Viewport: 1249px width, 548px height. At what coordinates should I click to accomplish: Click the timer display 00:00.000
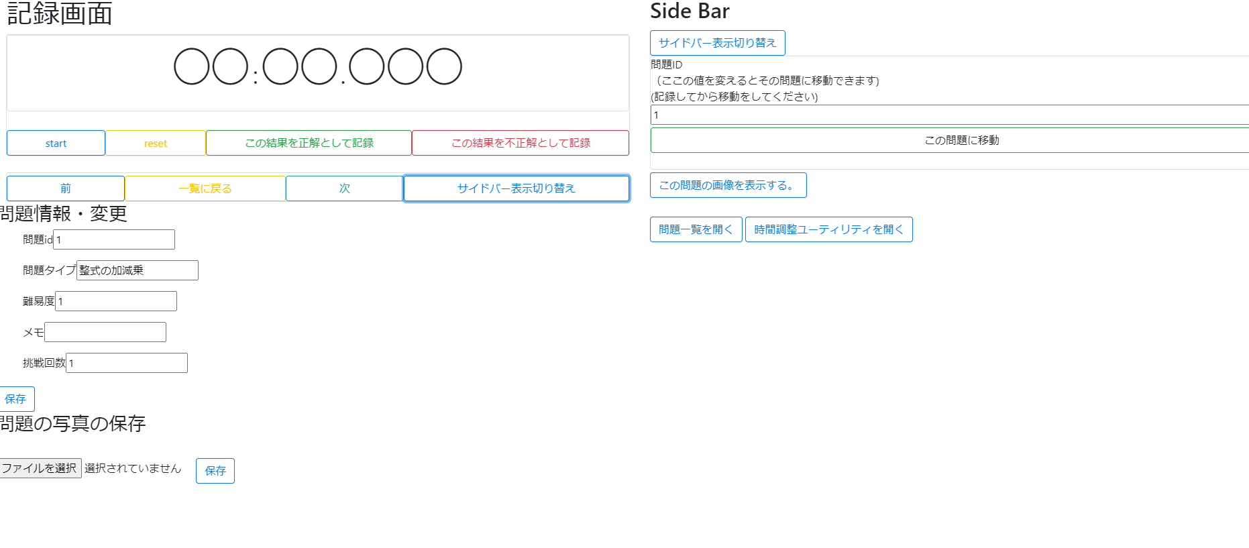[318, 67]
